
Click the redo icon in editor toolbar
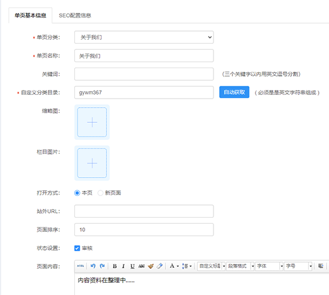tap(102, 266)
